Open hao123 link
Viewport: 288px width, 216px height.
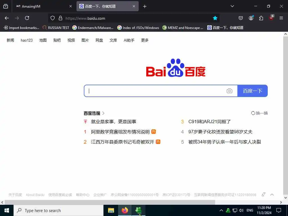point(27,40)
